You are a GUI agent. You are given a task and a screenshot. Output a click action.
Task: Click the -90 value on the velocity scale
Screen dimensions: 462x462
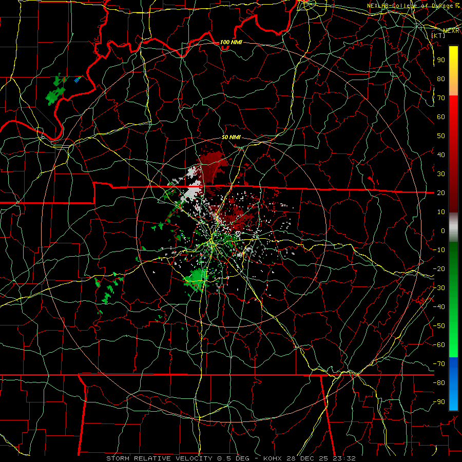click(x=439, y=401)
